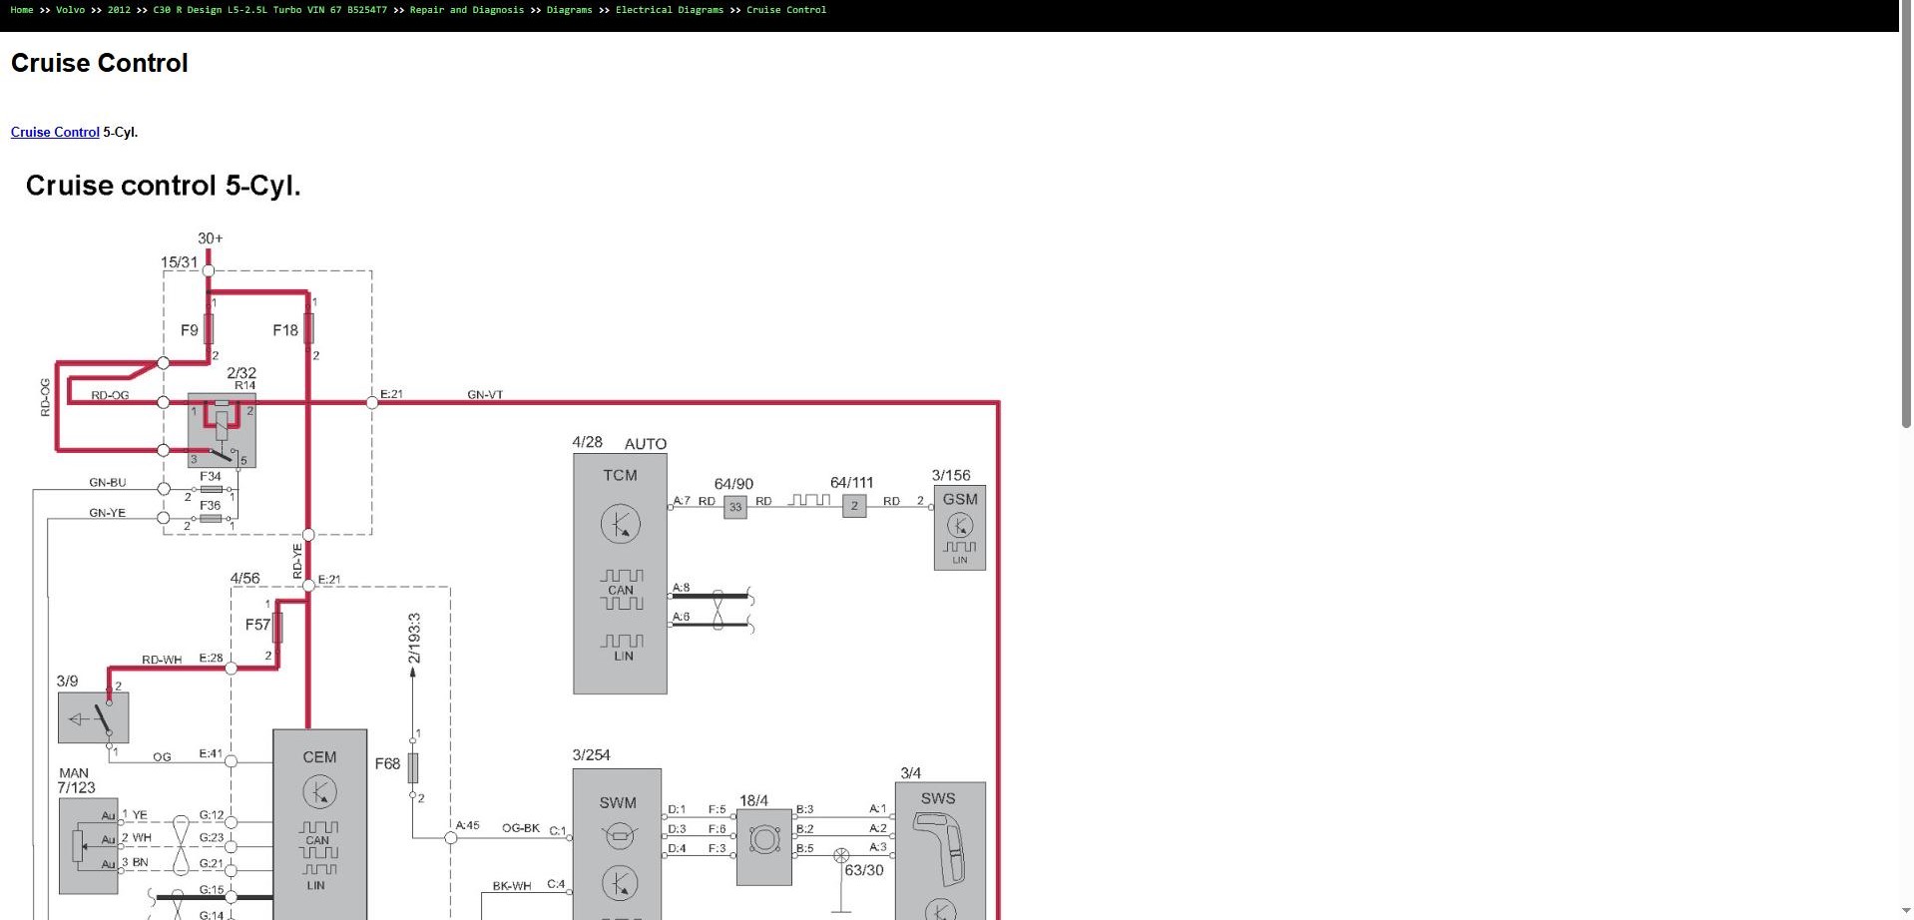This screenshot has height=920, width=1914.
Task: Click the SWS module label
Action: (938, 798)
